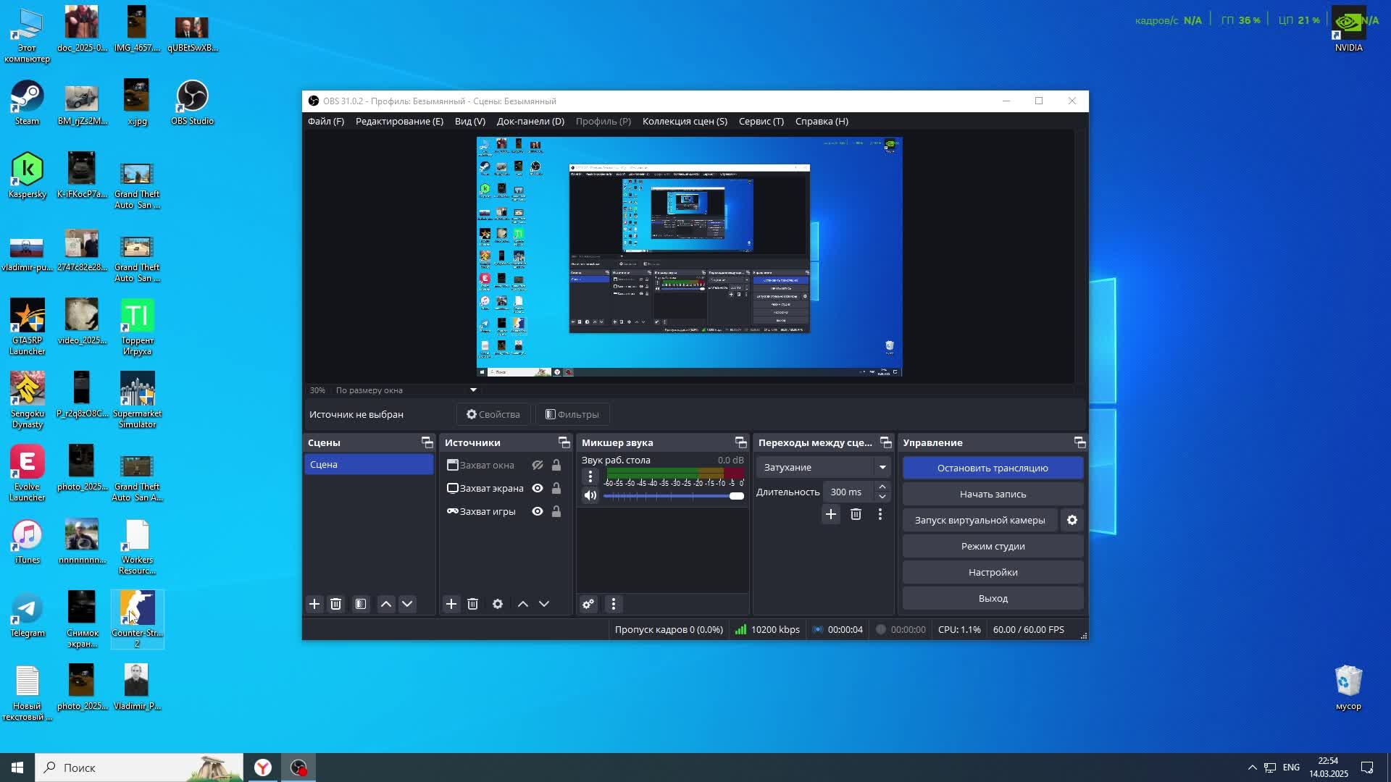Open Файл menu
This screenshot has height=782, width=1391.
(326, 121)
